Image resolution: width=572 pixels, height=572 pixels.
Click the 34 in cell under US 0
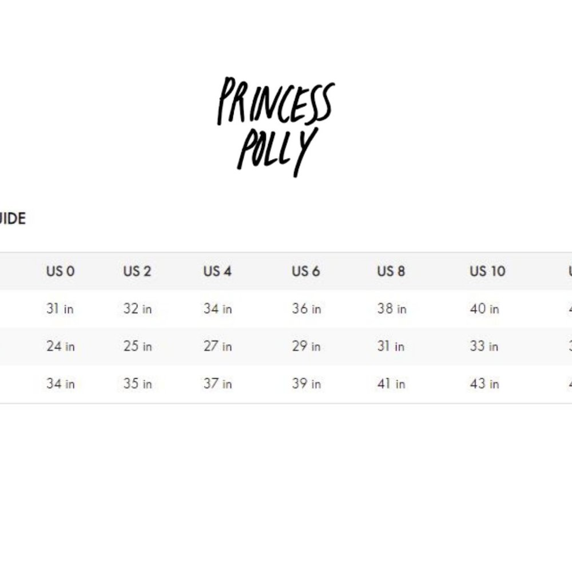point(60,384)
